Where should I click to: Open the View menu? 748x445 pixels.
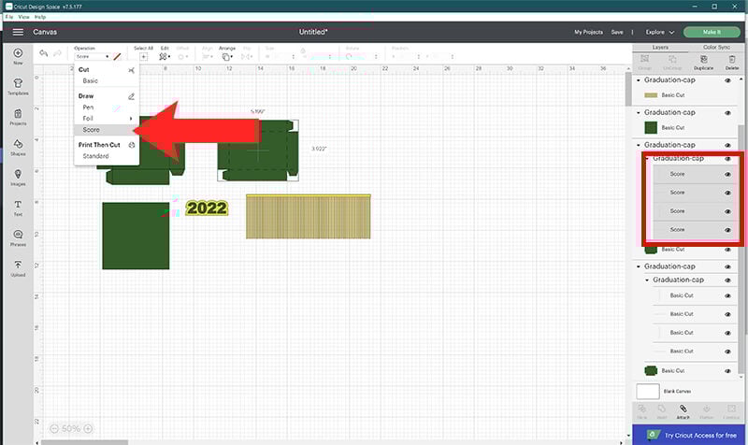point(24,17)
